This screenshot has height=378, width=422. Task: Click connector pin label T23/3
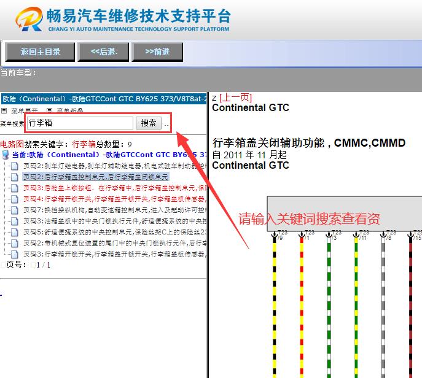337,234
